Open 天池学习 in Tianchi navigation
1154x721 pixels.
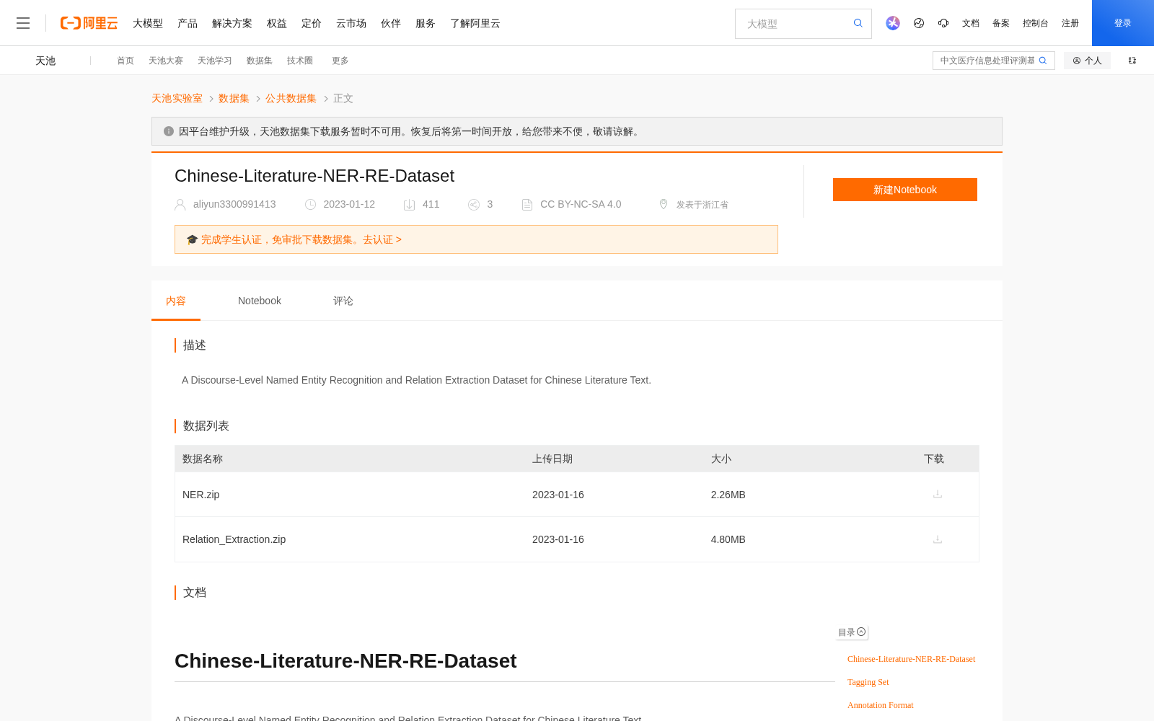tap(215, 61)
